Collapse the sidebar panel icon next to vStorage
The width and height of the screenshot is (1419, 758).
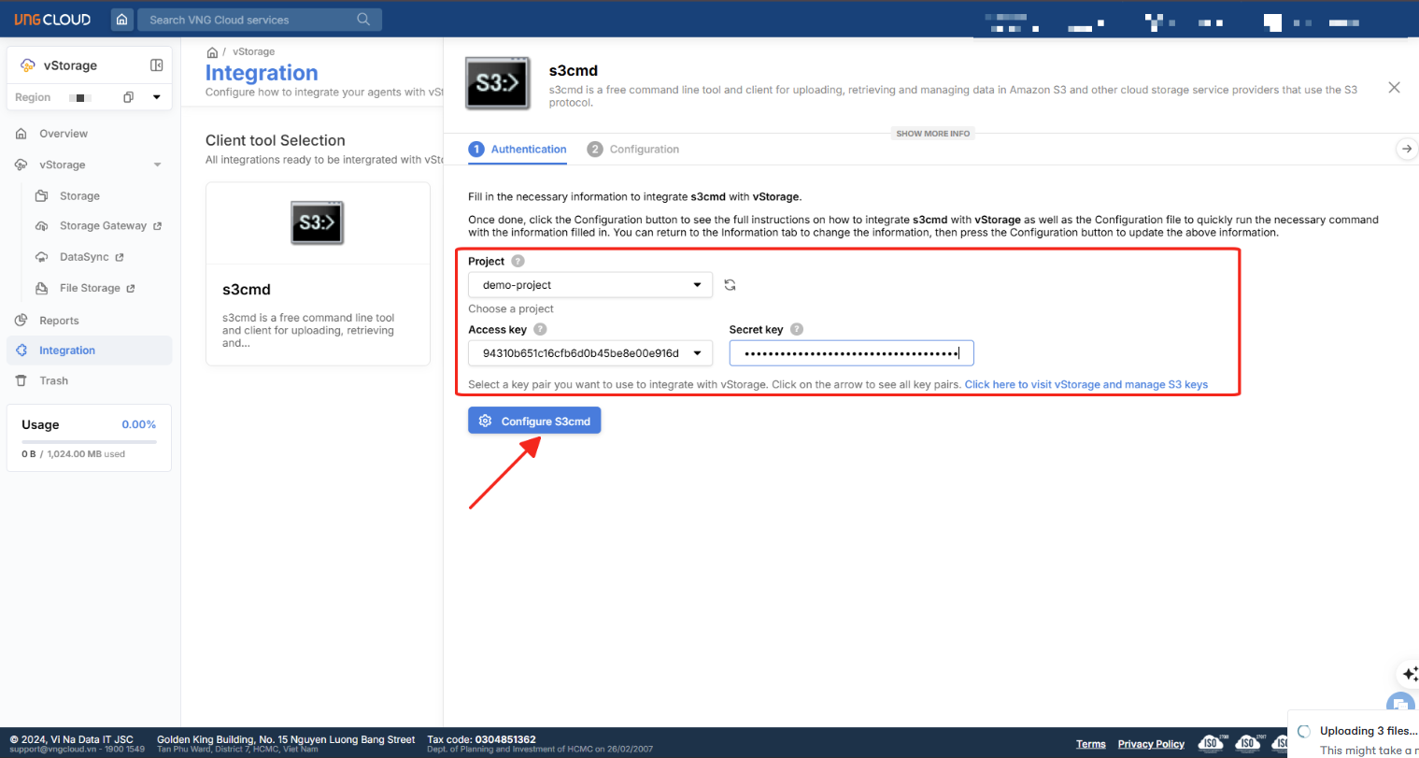pyautogui.click(x=156, y=65)
